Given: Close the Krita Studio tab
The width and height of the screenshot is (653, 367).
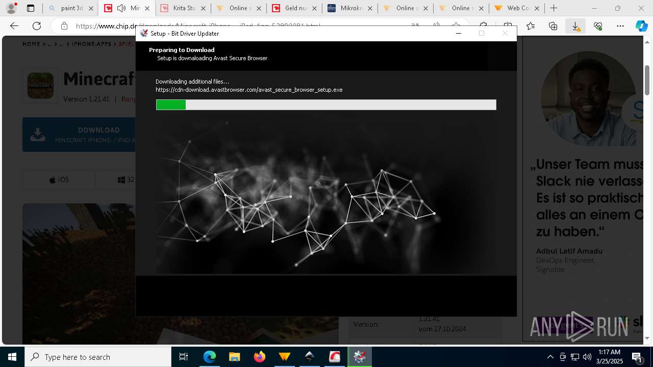Looking at the screenshot, I should point(204,8).
